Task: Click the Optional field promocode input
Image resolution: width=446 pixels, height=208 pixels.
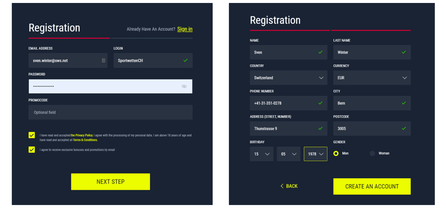Action: click(x=110, y=112)
